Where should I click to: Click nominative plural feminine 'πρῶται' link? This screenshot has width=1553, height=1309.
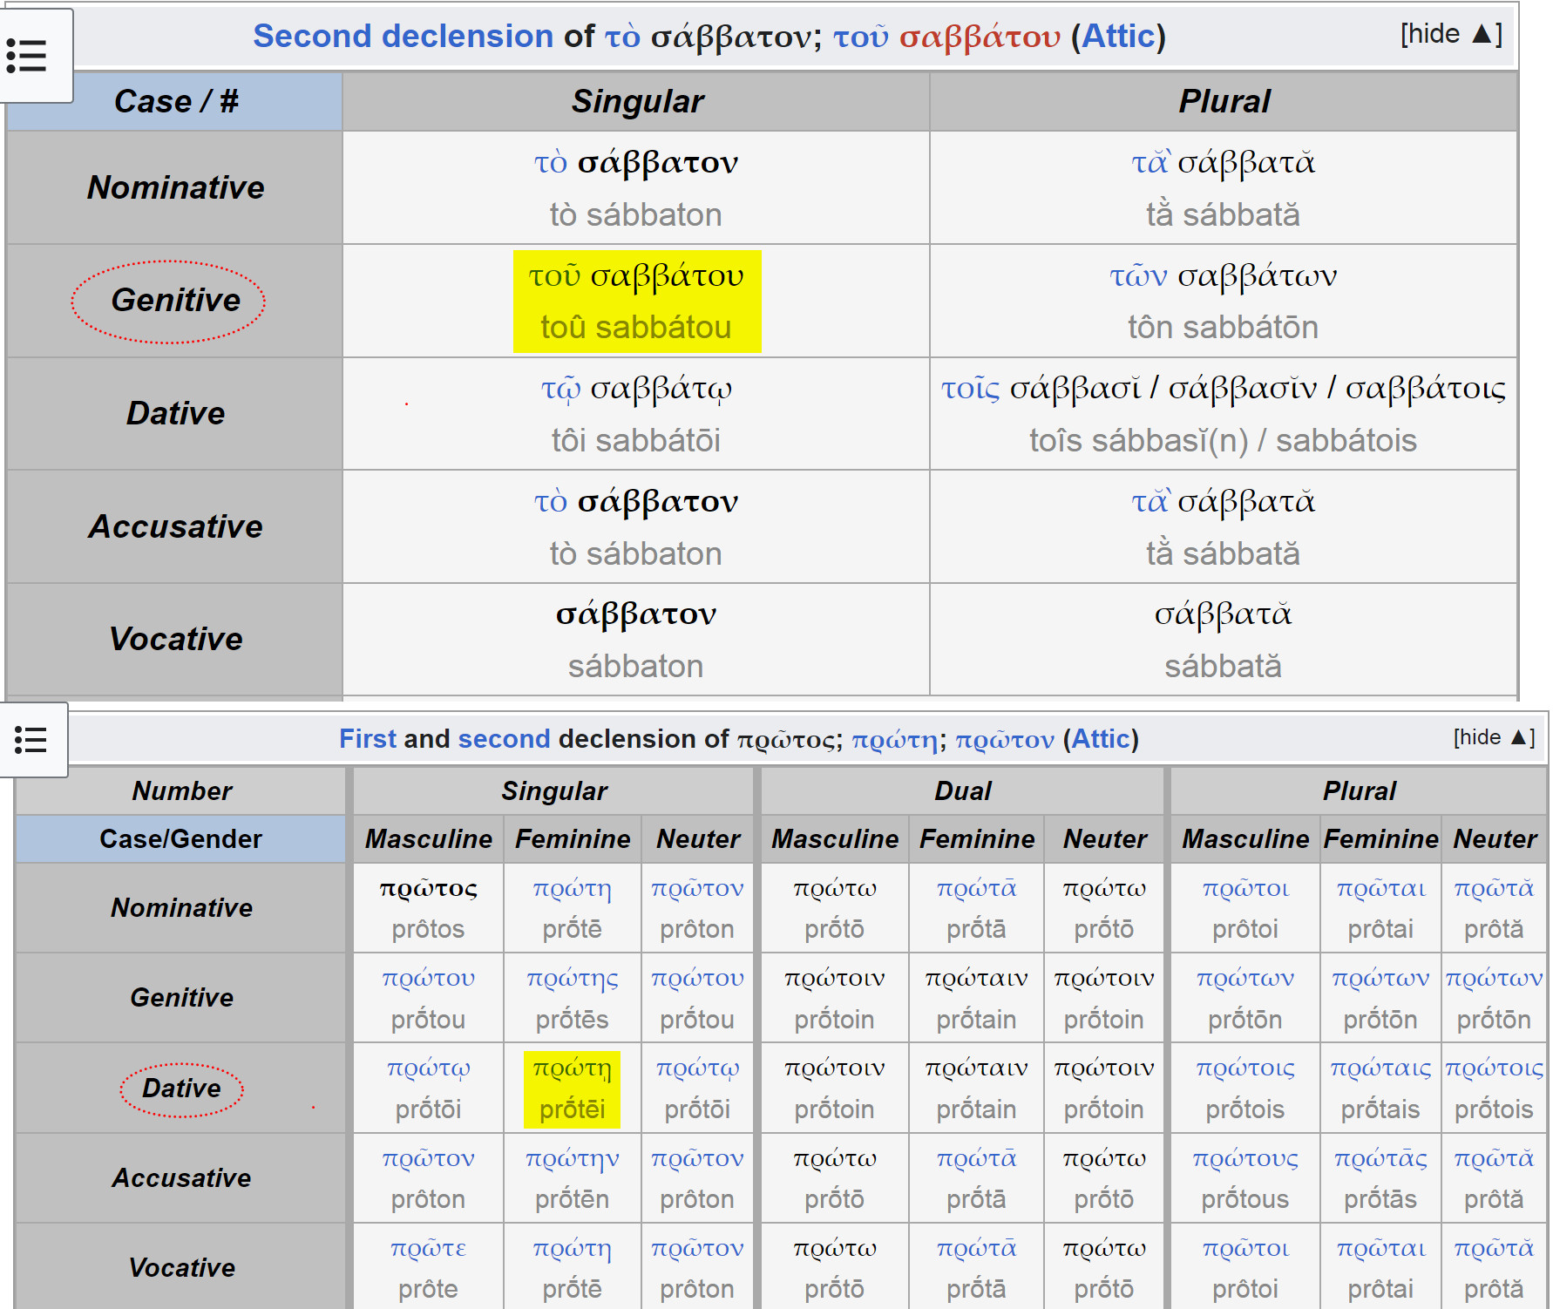[1380, 888]
